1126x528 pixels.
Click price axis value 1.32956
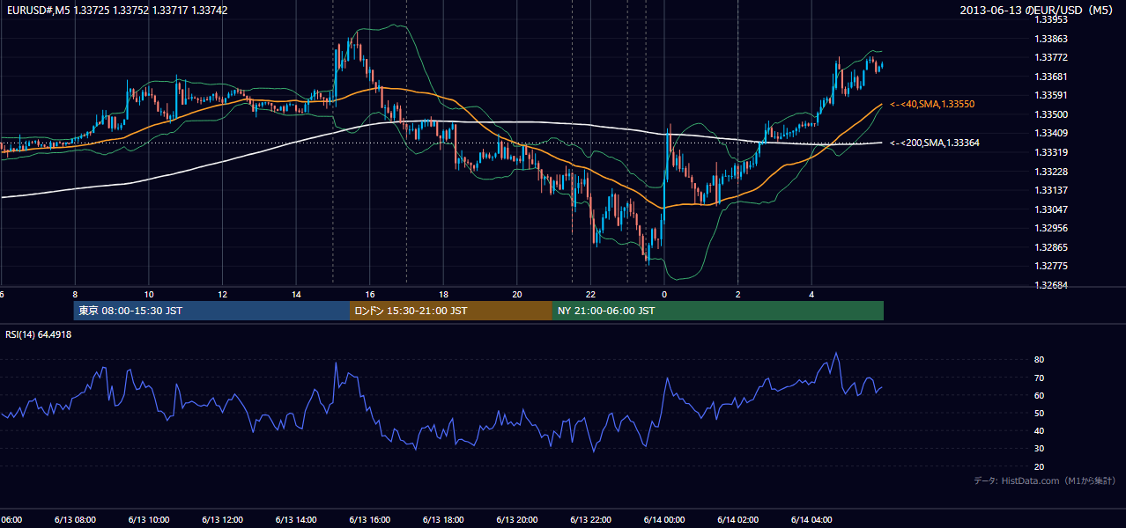[1051, 228]
